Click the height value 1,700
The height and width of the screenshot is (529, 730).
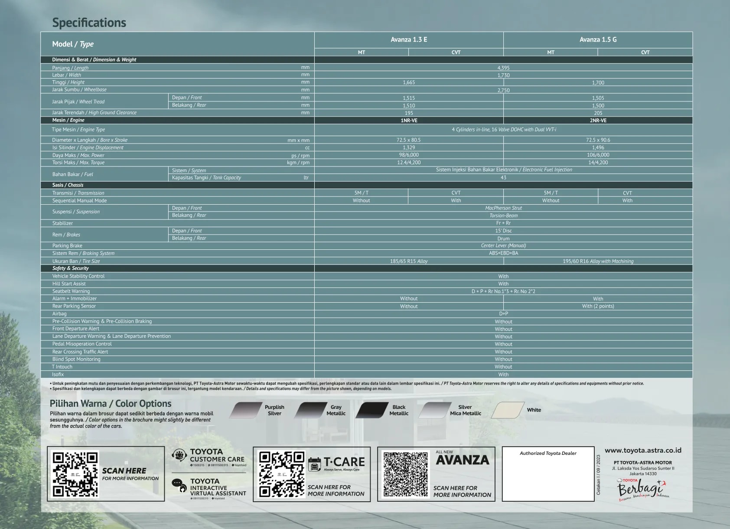(x=598, y=82)
